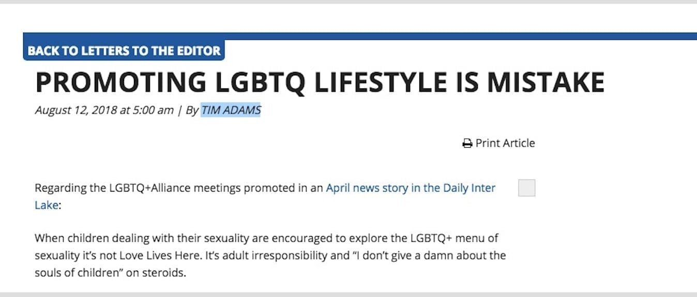The height and width of the screenshot is (297, 697).
Task: Click the word 'MISTAKE' in the headline
Action: pyautogui.click(x=546, y=83)
